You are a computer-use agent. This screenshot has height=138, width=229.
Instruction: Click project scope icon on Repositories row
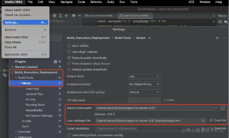[60, 110]
